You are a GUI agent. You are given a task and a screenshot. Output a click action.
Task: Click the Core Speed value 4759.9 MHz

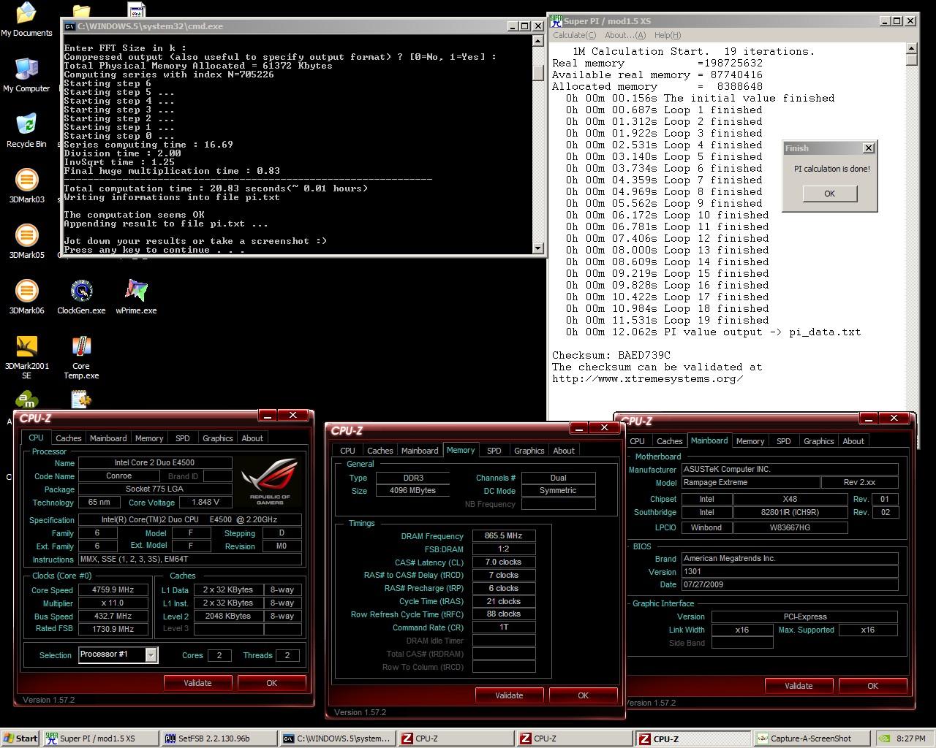point(112,589)
